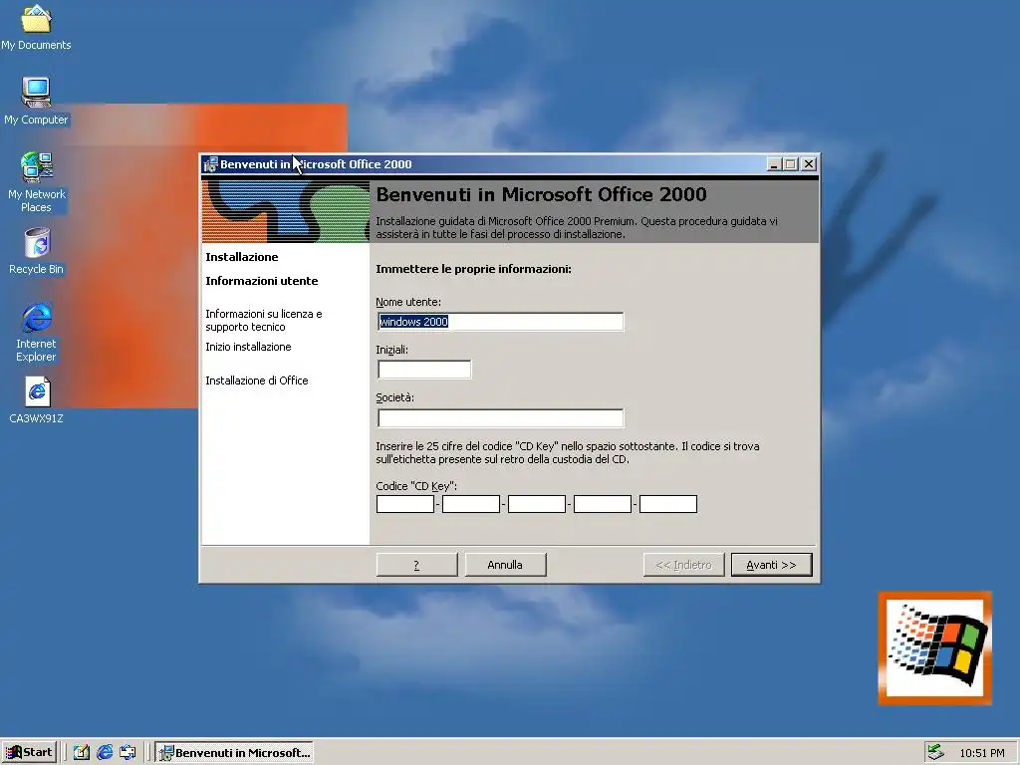Click the Nome utente label
This screenshot has height=765, width=1020.
[408, 302]
